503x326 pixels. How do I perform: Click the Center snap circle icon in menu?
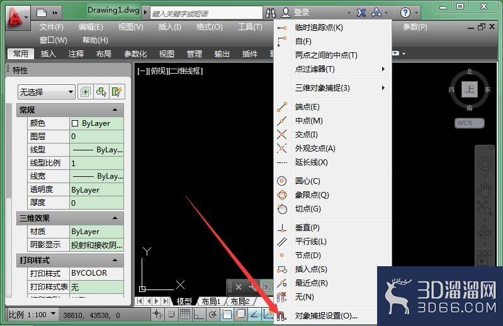pos(281,181)
